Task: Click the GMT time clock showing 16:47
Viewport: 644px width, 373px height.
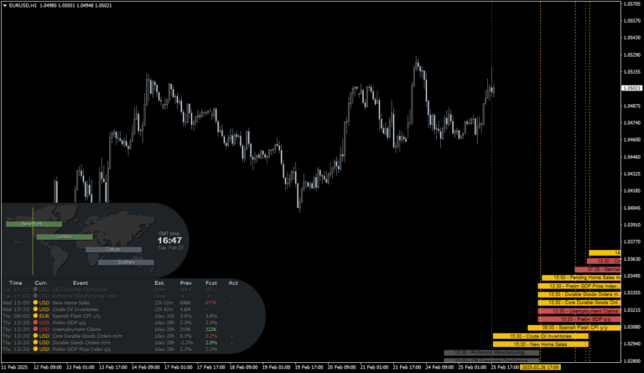Action: coord(171,240)
